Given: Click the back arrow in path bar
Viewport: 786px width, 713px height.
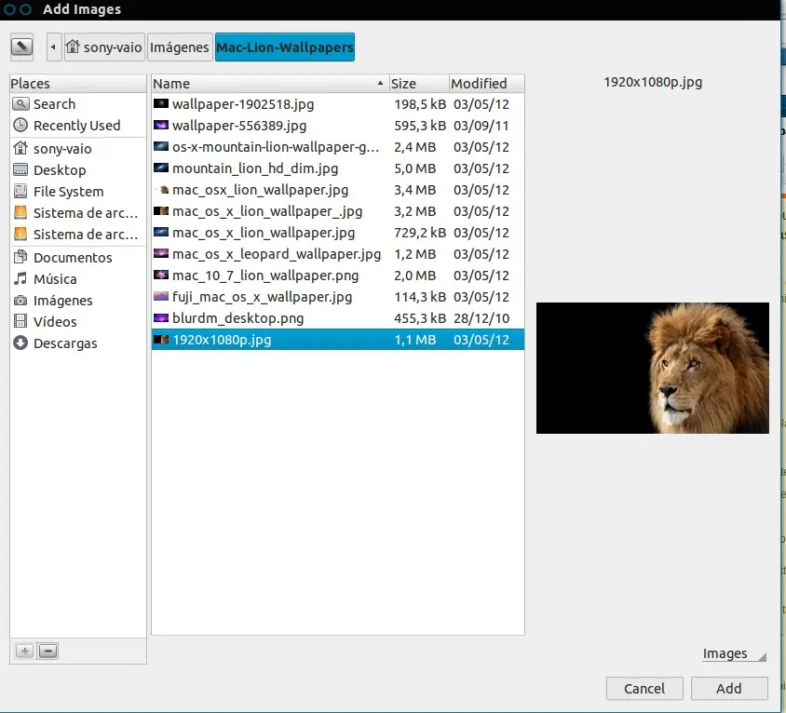Looking at the screenshot, I should click(54, 47).
